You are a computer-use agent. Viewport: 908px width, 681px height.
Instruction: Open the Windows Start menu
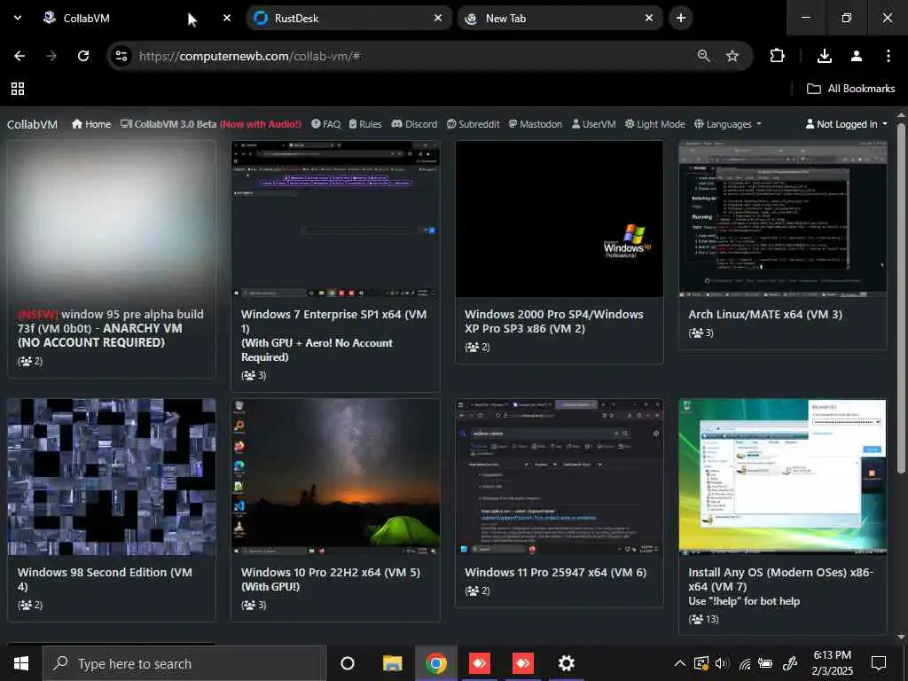tap(21, 663)
